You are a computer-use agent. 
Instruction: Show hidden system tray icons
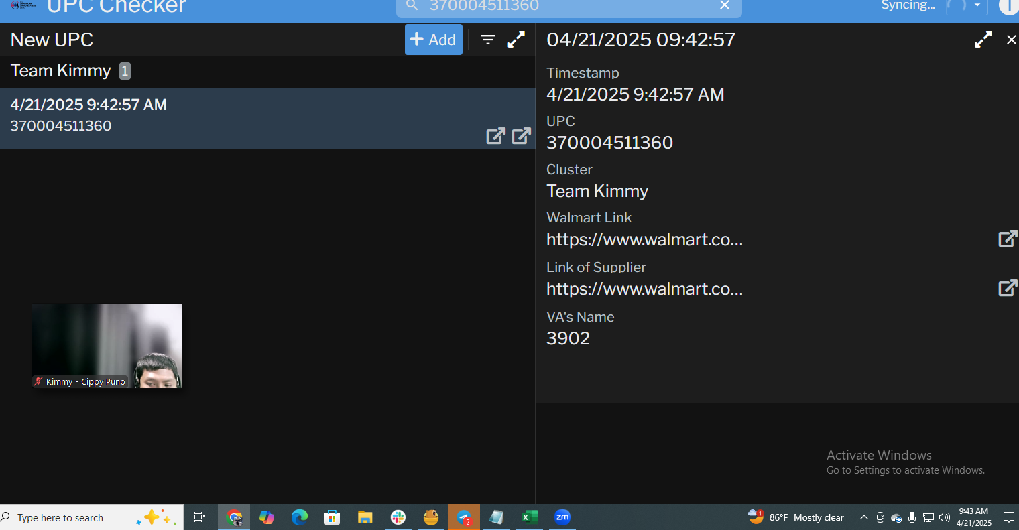click(863, 517)
